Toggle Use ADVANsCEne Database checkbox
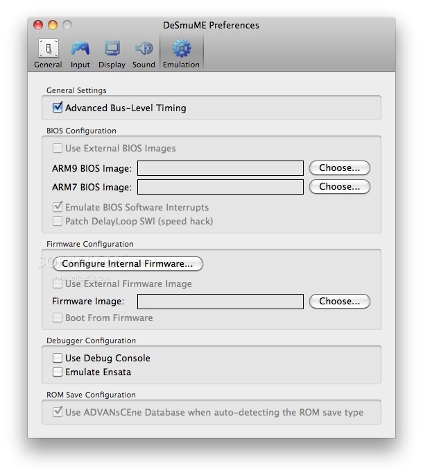Screen dimensions: 423x476 pyautogui.click(x=58, y=411)
